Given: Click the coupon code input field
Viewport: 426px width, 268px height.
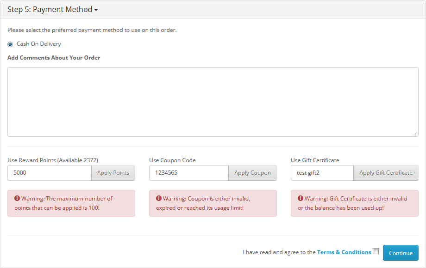Looking at the screenshot, I should pos(189,173).
